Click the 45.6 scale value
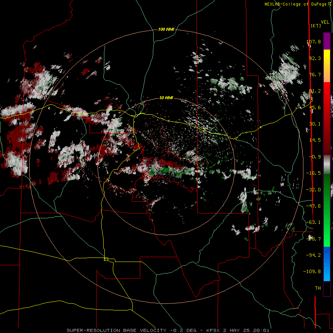The width and height of the screenshot is (333, 333). (315, 107)
